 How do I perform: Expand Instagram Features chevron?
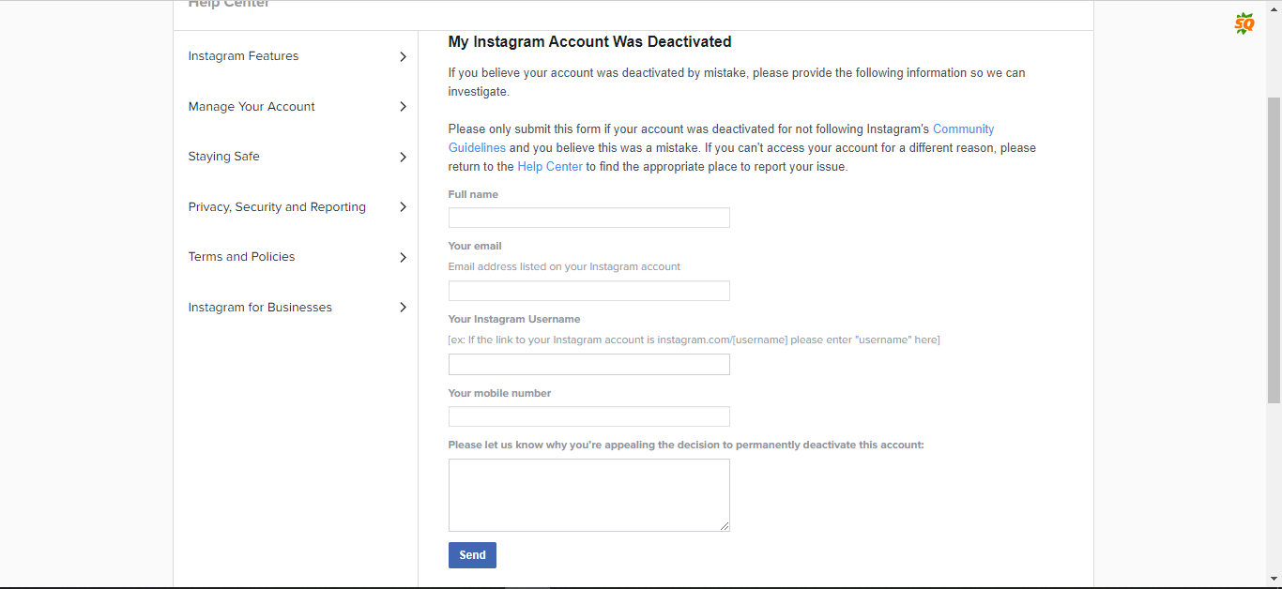click(x=403, y=56)
